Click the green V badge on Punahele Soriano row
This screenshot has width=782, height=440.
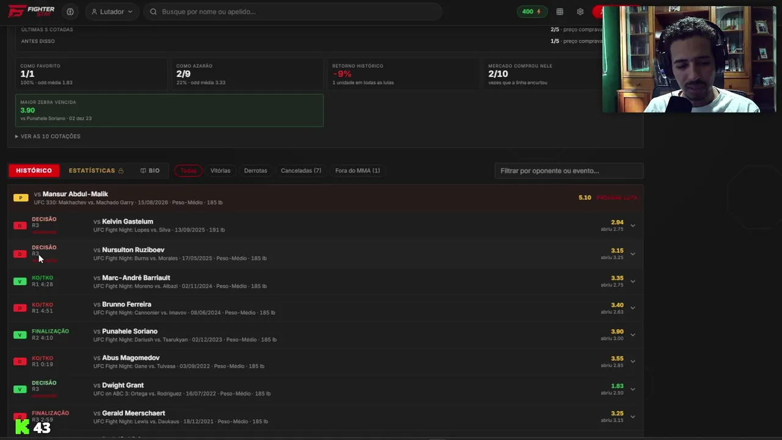(20, 335)
